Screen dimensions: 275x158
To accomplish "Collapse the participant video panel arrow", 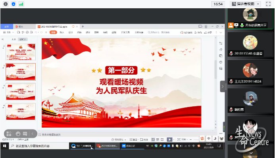I will click(223, 86).
